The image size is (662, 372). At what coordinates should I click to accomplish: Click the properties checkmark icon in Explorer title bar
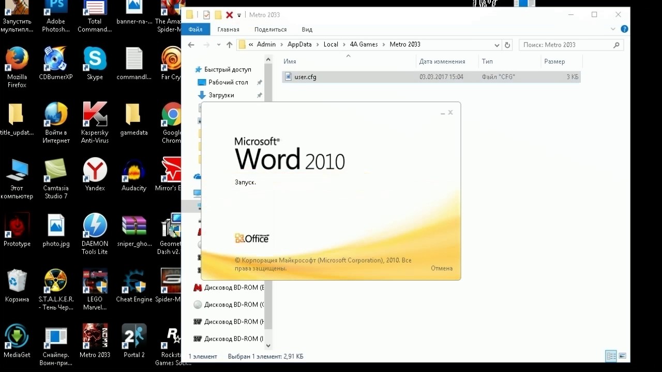point(206,15)
